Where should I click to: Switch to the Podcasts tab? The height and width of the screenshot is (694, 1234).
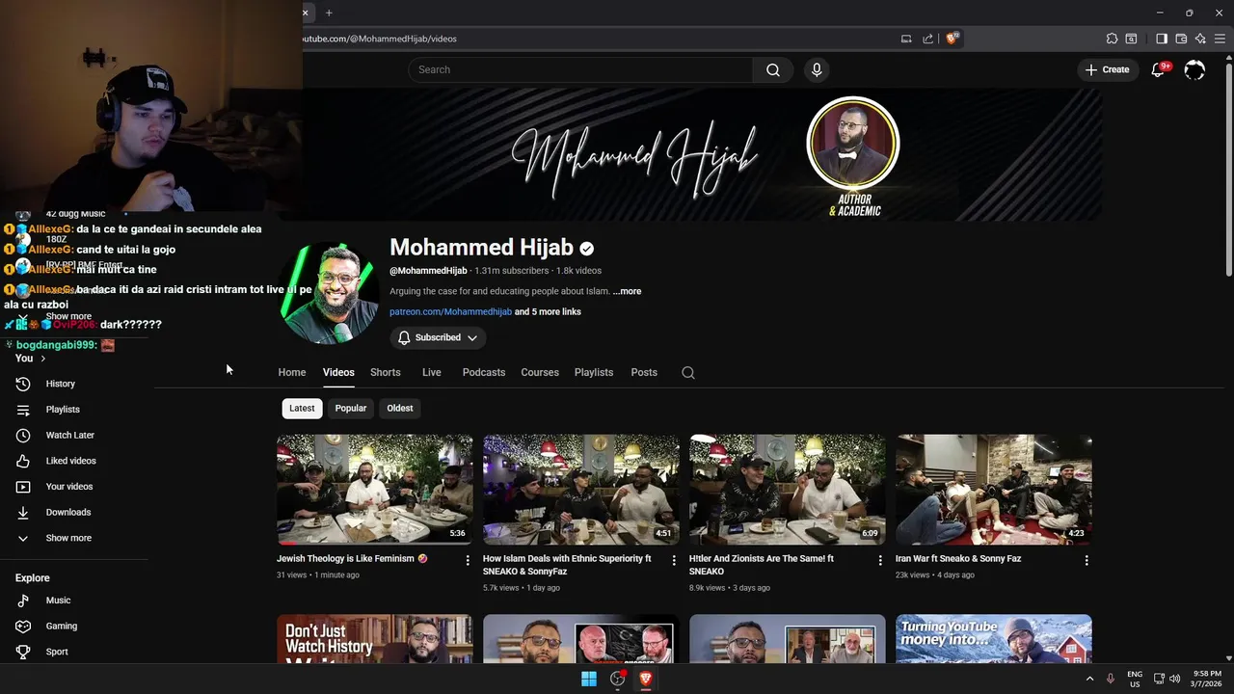(484, 372)
